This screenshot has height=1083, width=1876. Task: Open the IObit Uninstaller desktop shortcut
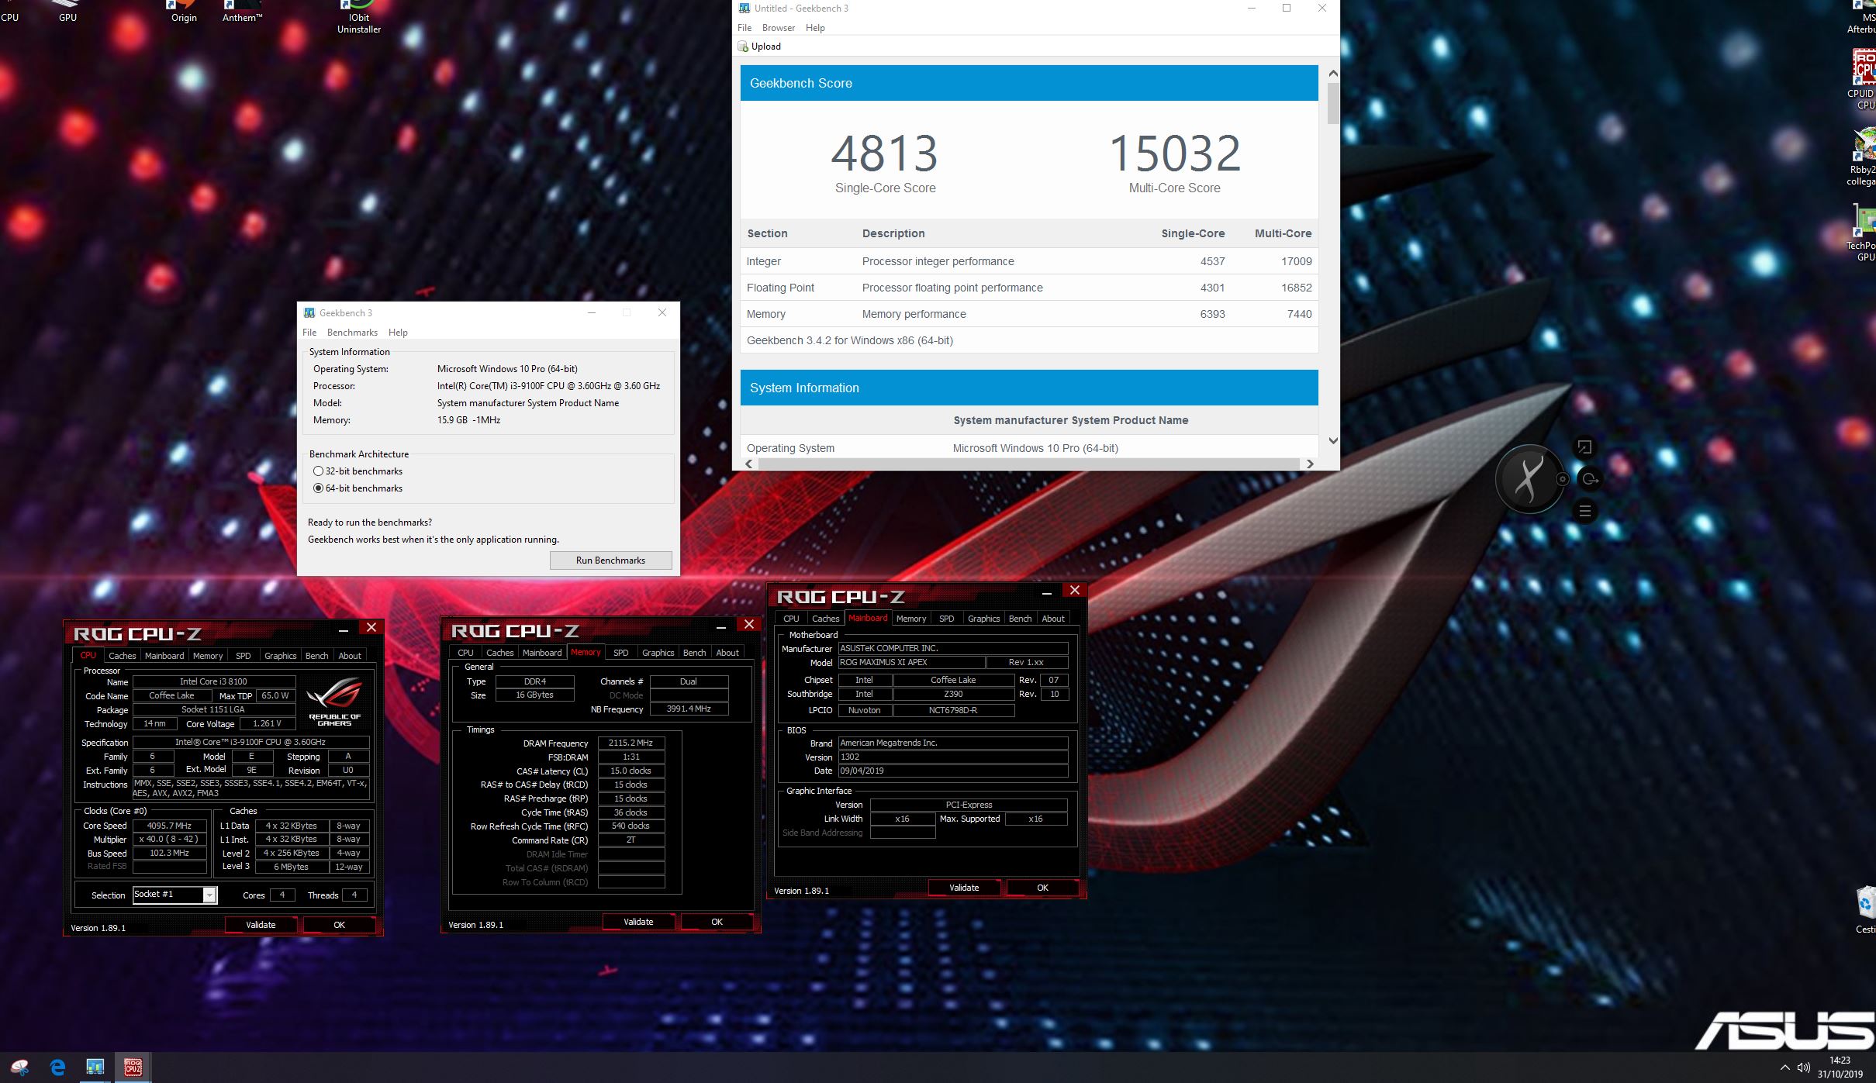[x=358, y=17]
